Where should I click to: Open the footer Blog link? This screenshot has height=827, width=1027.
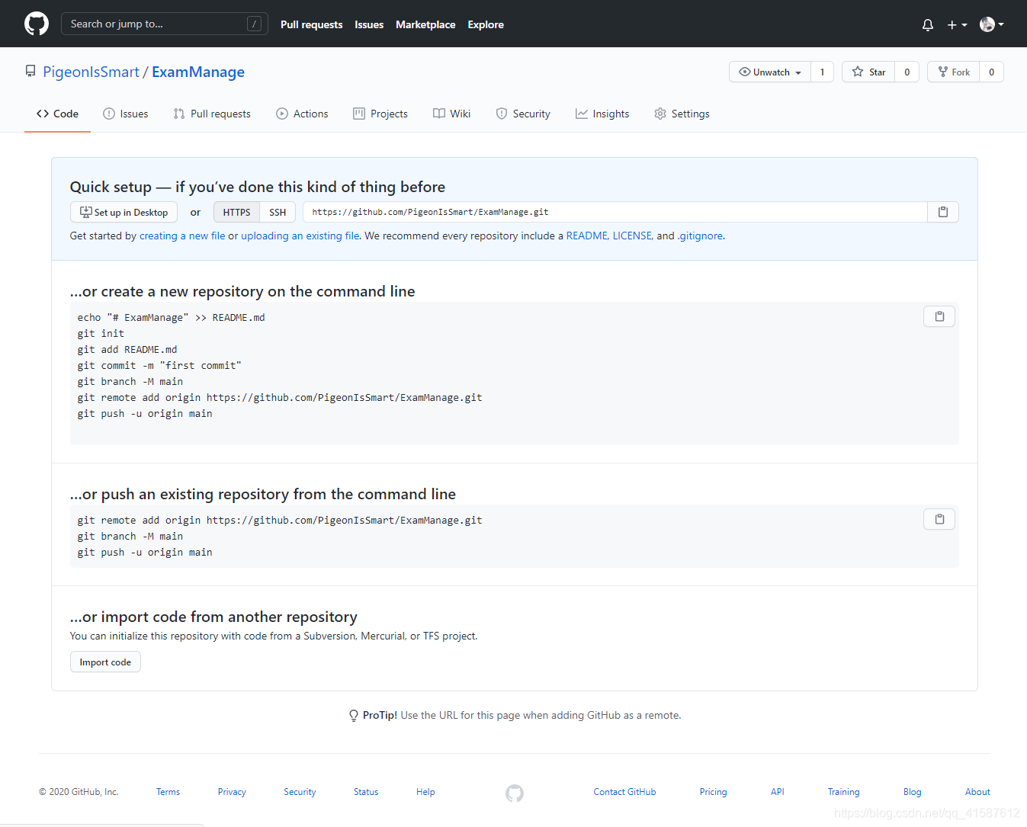coord(912,792)
